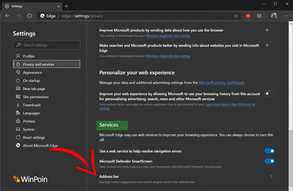Click the New tab page icon
Screen dimensions: 293x191
[x=18, y=89]
